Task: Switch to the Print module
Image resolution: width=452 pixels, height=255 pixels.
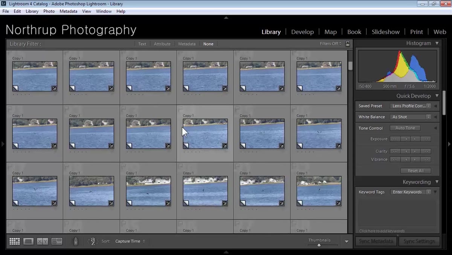Action: tap(417, 32)
